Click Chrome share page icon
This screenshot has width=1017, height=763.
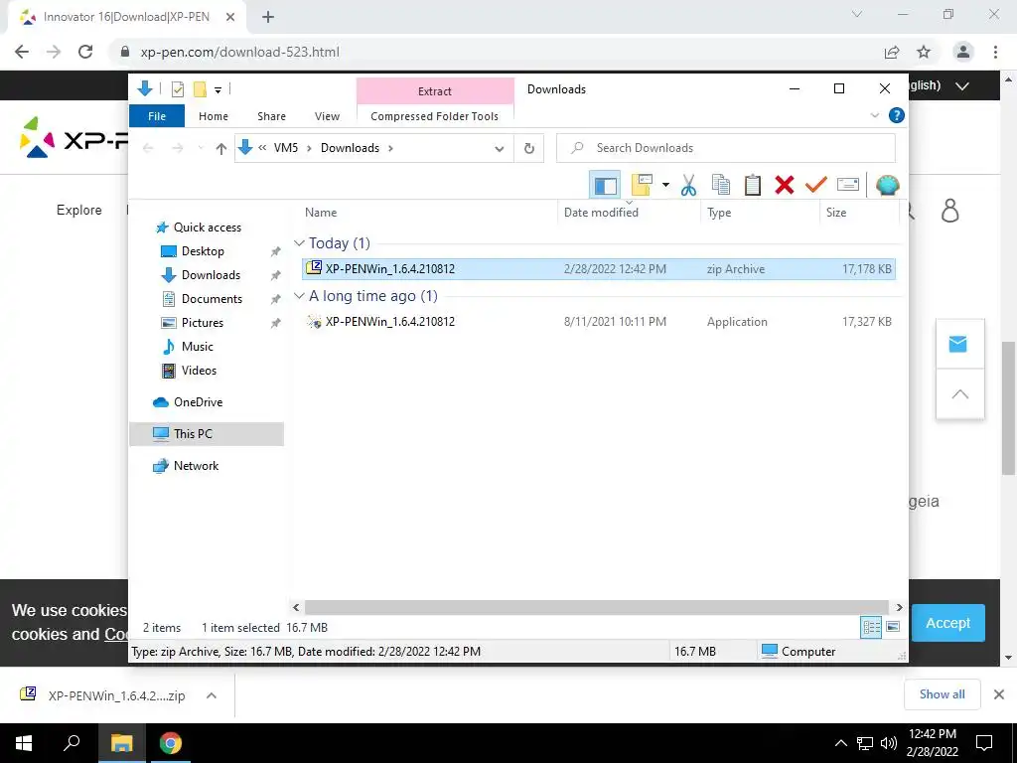point(892,52)
